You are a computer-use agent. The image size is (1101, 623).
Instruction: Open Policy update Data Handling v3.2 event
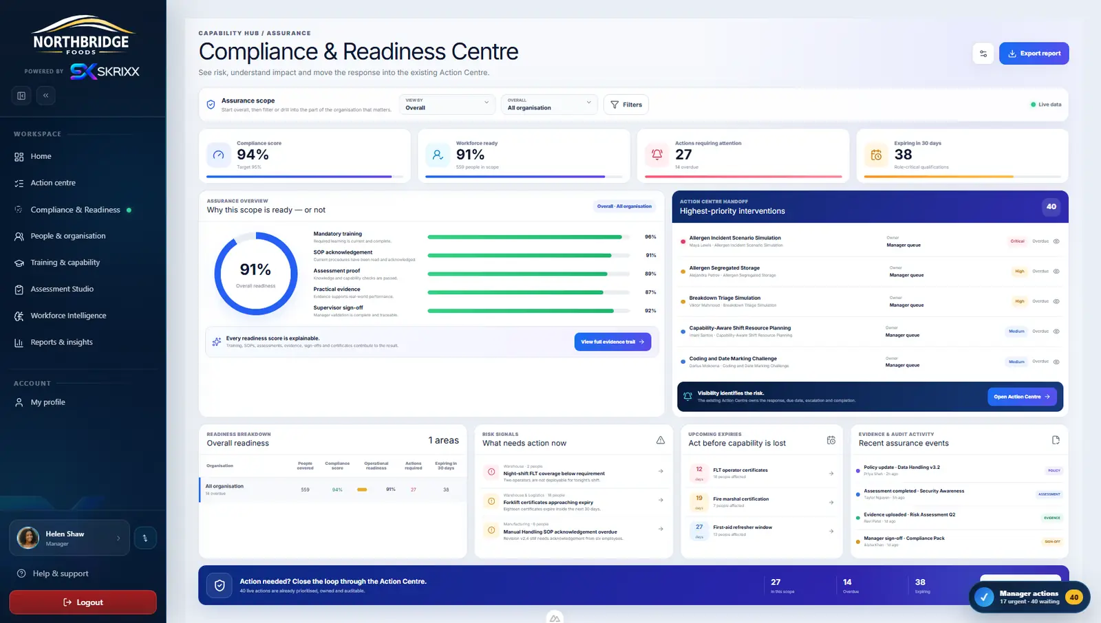point(959,470)
